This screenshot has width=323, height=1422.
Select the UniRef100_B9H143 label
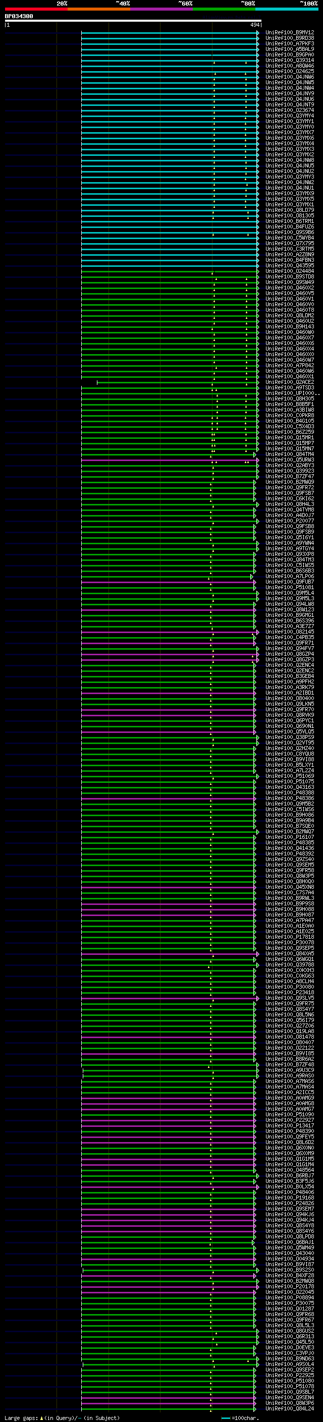[x=290, y=327]
